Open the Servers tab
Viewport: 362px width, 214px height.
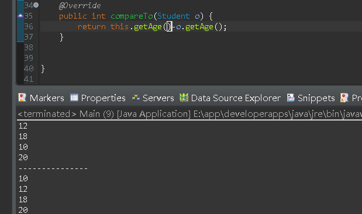tap(158, 98)
